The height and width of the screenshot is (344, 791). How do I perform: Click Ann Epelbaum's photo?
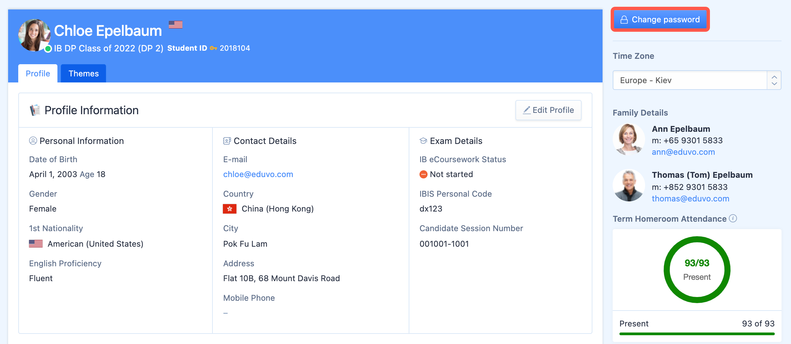point(629,139)
